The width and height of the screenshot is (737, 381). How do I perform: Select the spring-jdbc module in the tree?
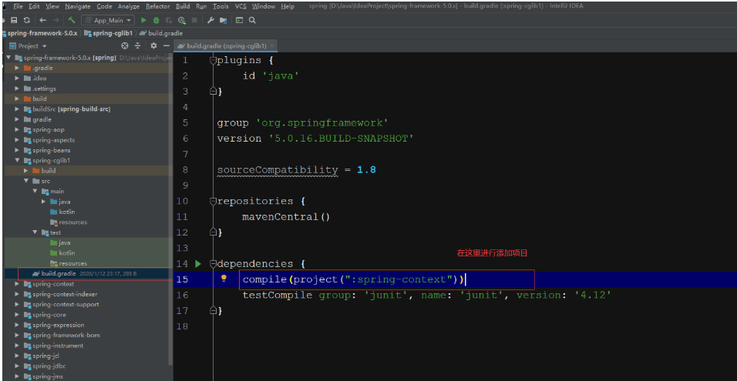coord(49,366)
